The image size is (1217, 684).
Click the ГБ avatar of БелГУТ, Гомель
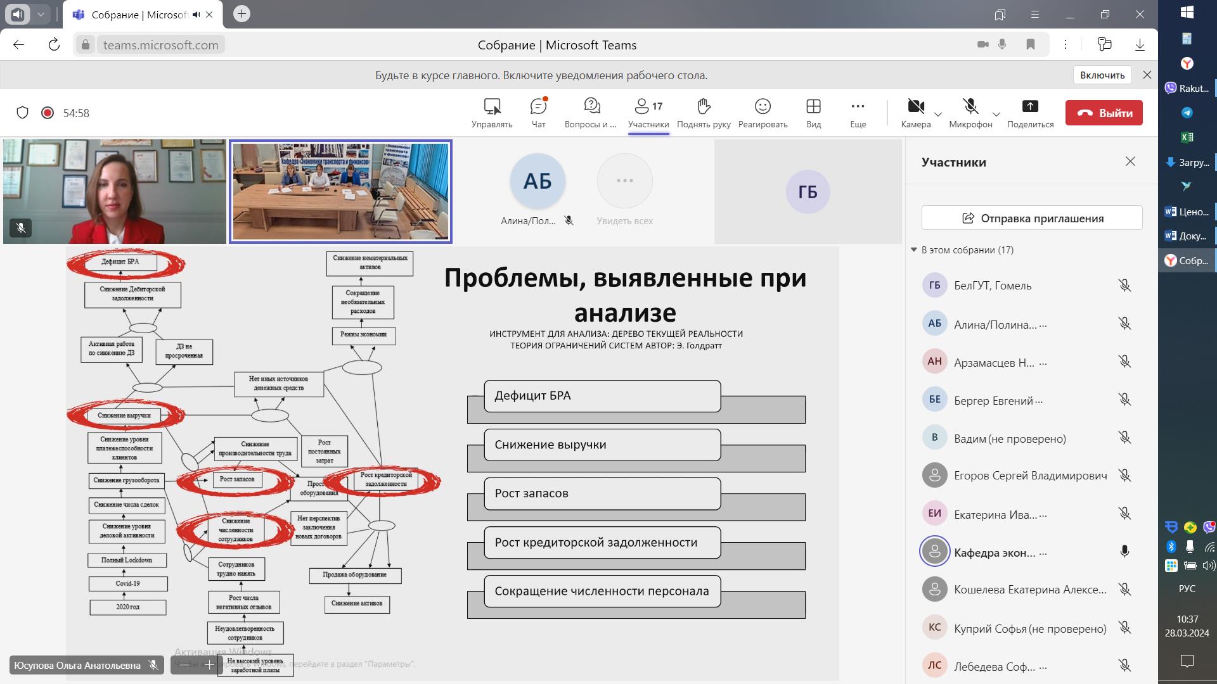pyautogui.click(x=934, y=285)
